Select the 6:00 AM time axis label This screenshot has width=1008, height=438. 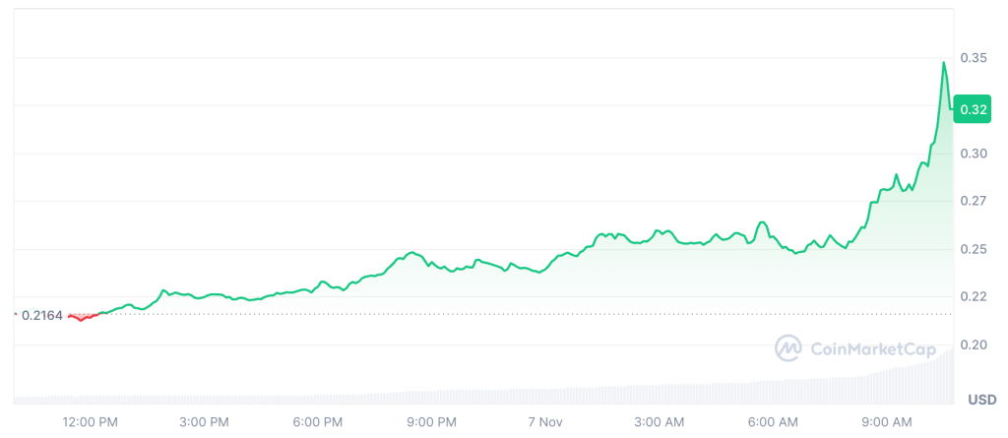773,421
